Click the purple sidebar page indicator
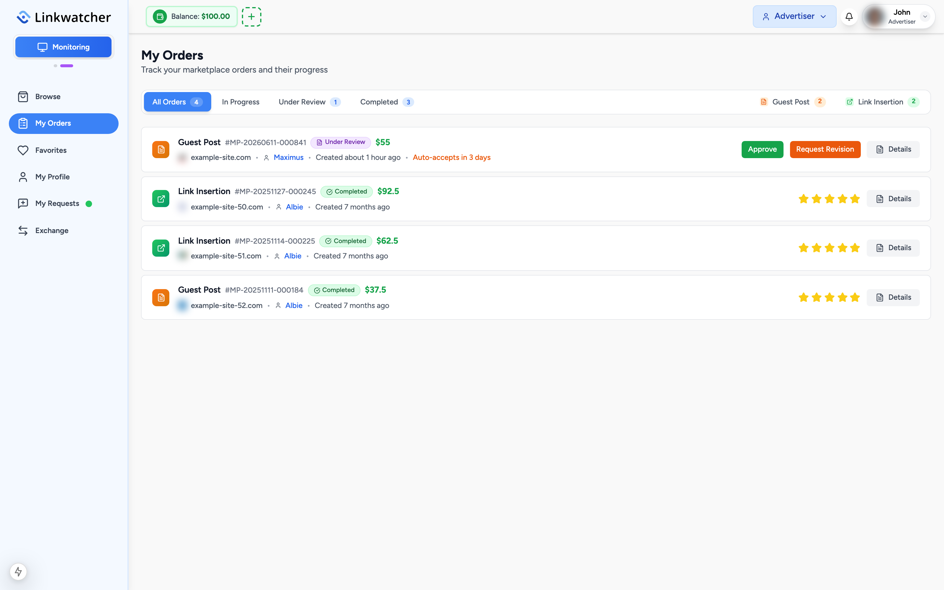The width and height of the screenshot is (944, 590). (x=67, y=65)
